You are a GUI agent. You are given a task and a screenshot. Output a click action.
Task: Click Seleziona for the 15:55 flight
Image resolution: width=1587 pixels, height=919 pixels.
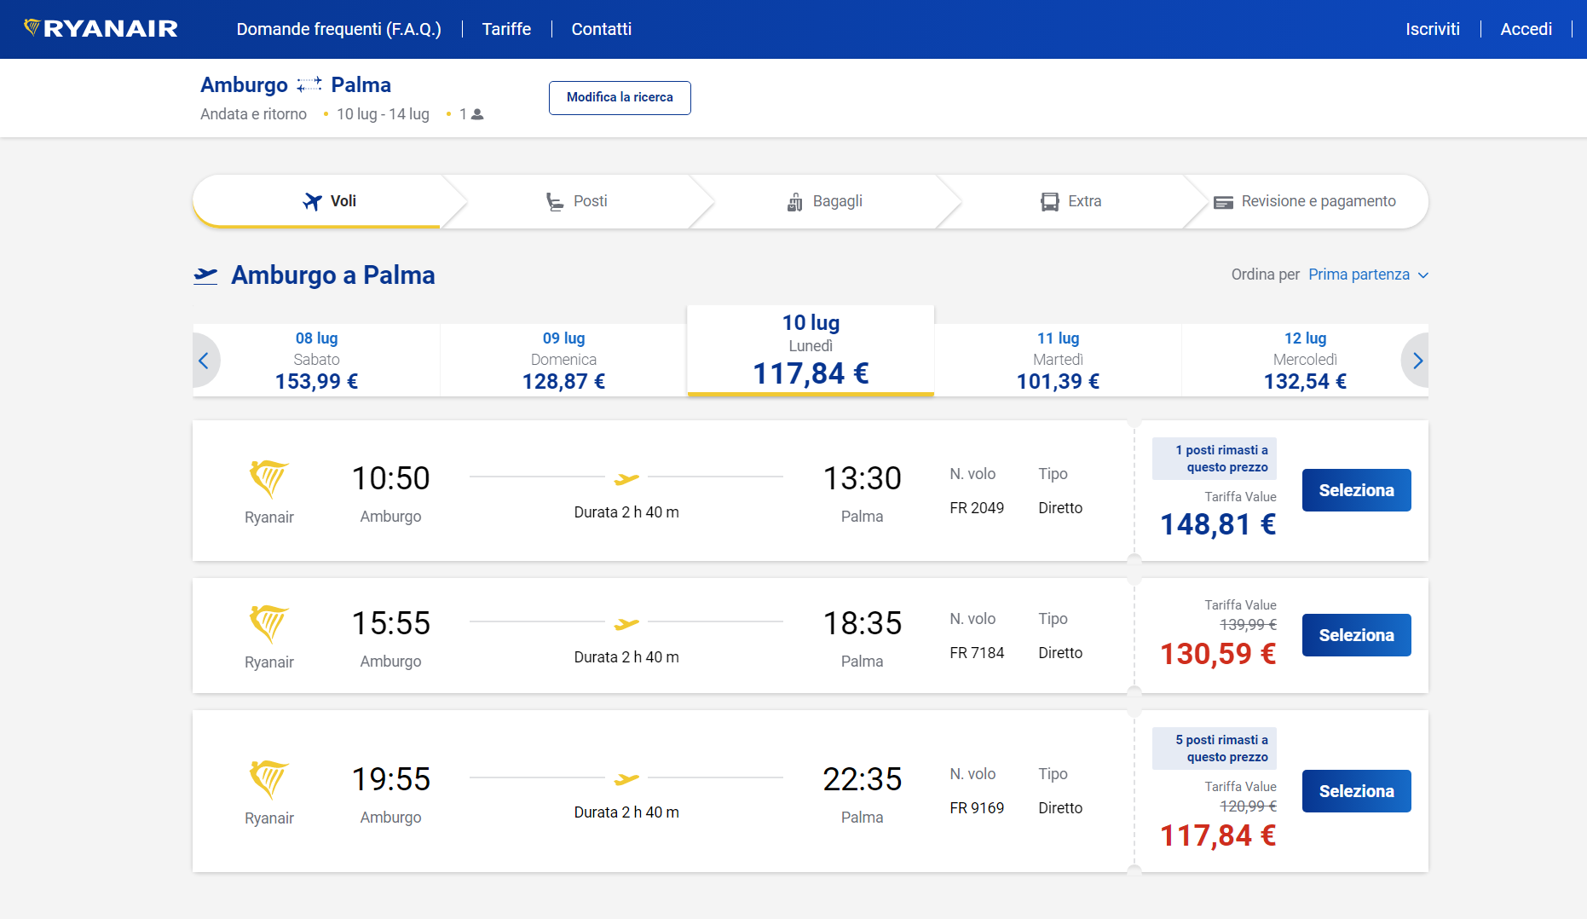click(1356, 635)
